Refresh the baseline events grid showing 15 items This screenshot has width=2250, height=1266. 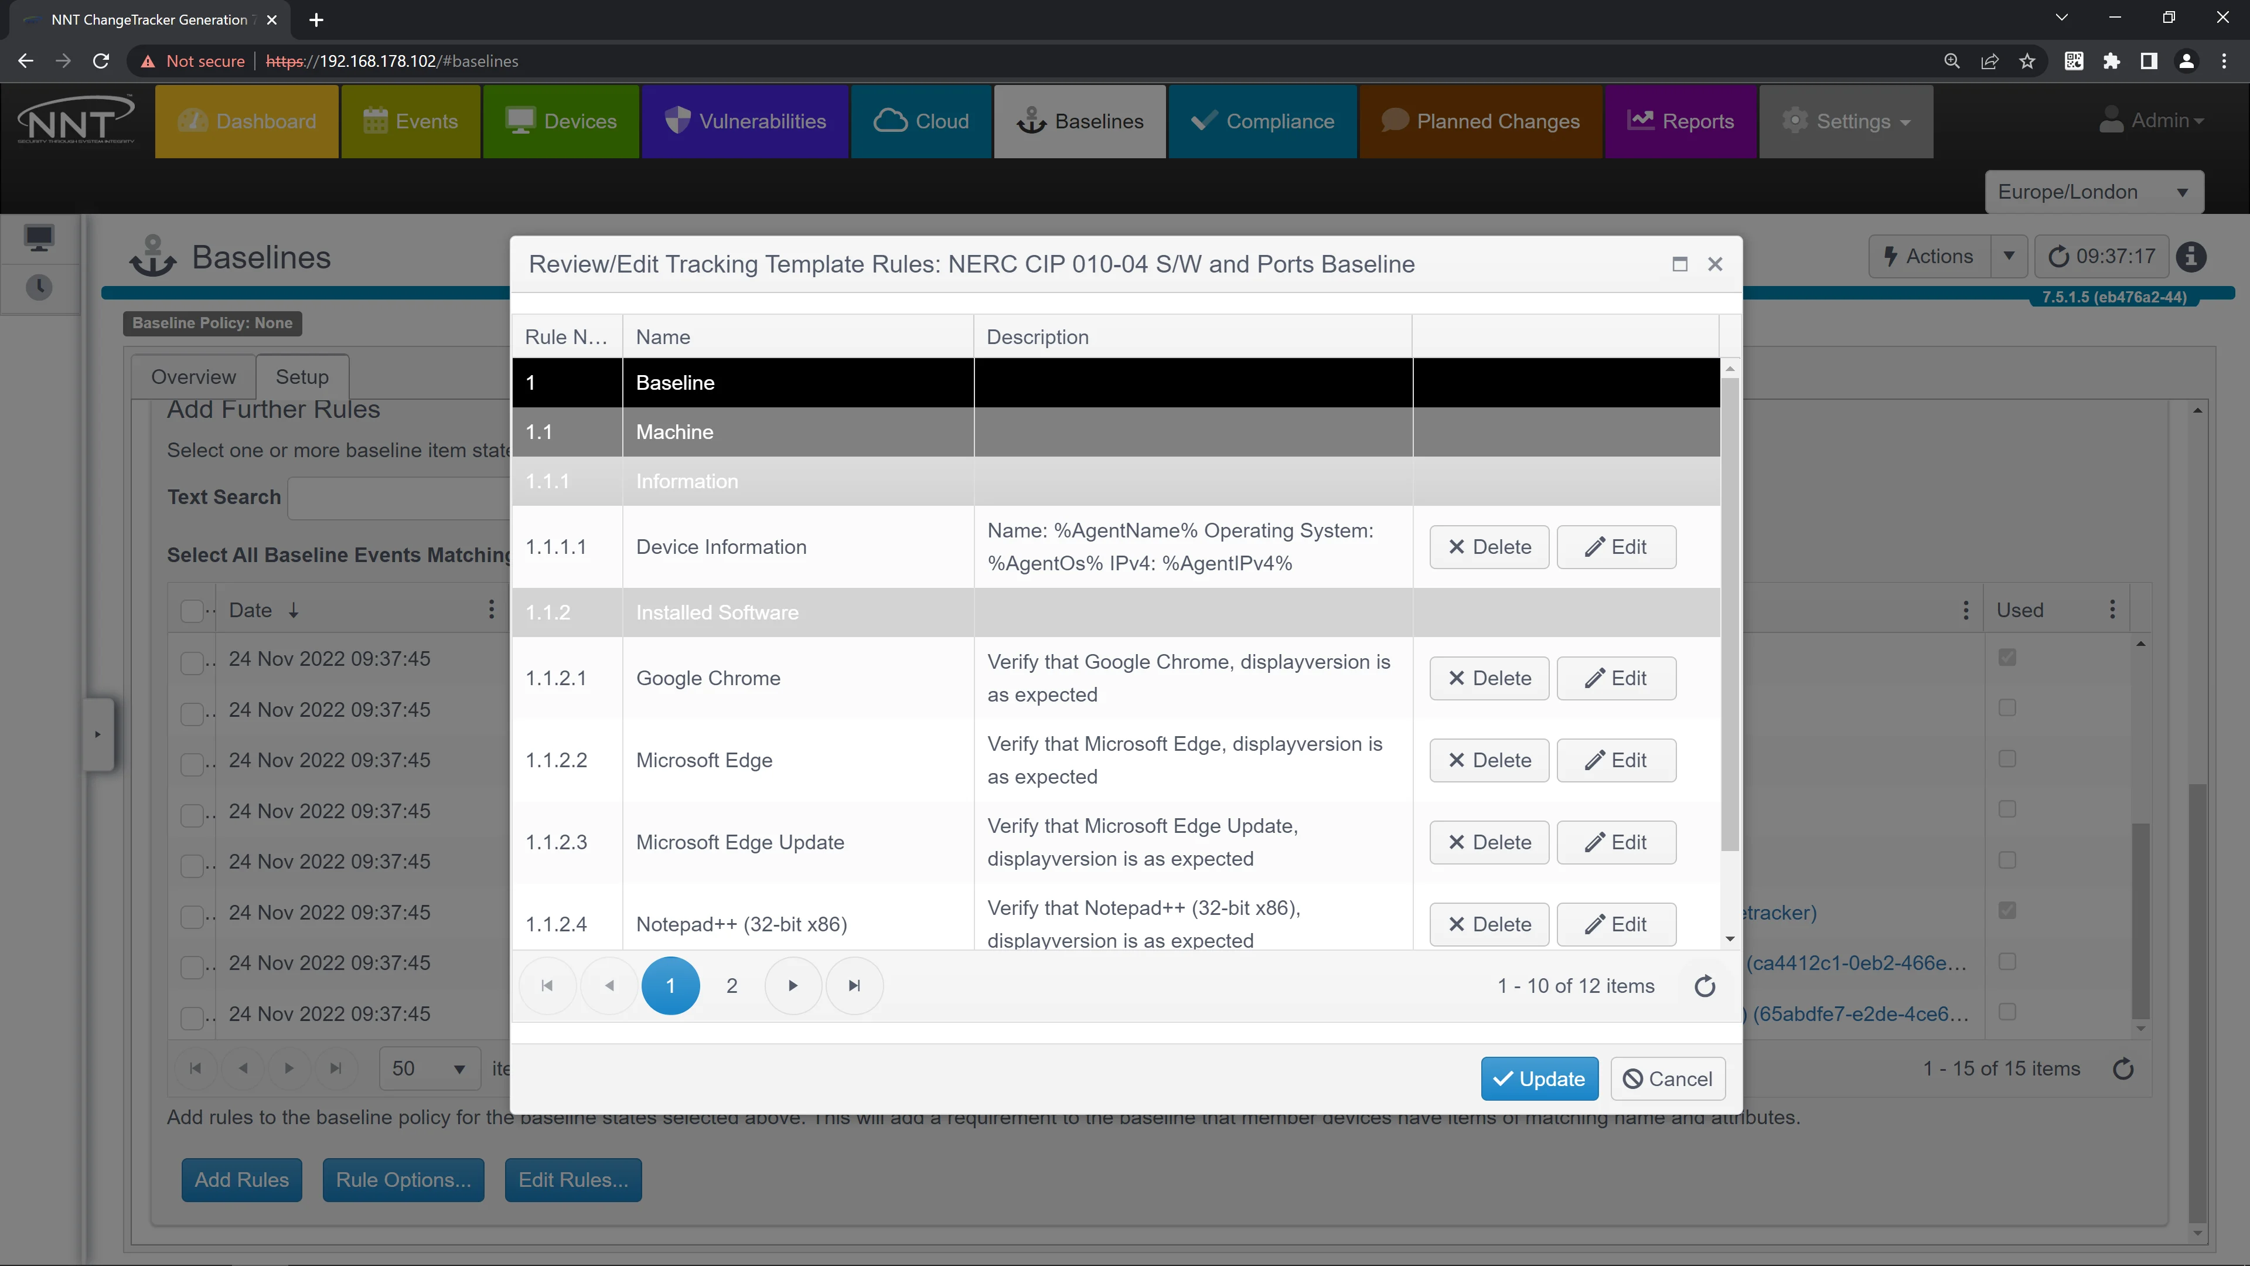pyautogui.click(x=2122, y=1068)
